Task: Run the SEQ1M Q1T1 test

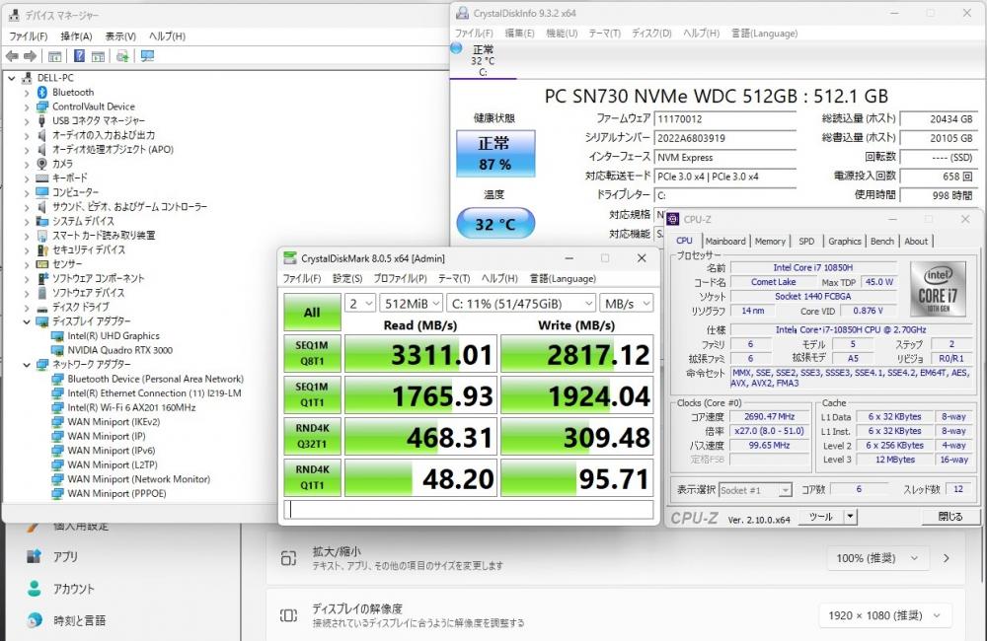Action: coord(312,395)
